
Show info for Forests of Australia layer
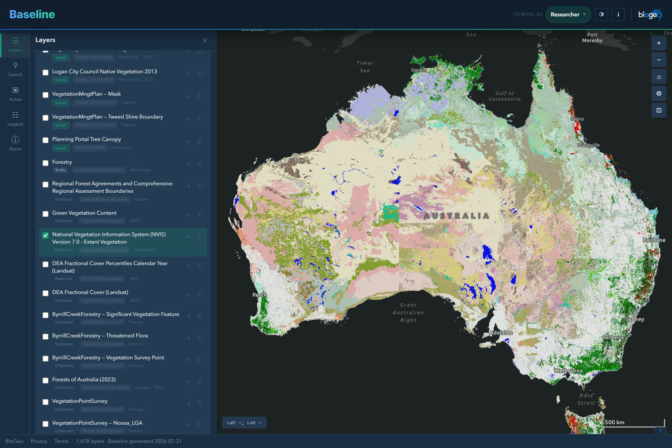click(199, 381)
